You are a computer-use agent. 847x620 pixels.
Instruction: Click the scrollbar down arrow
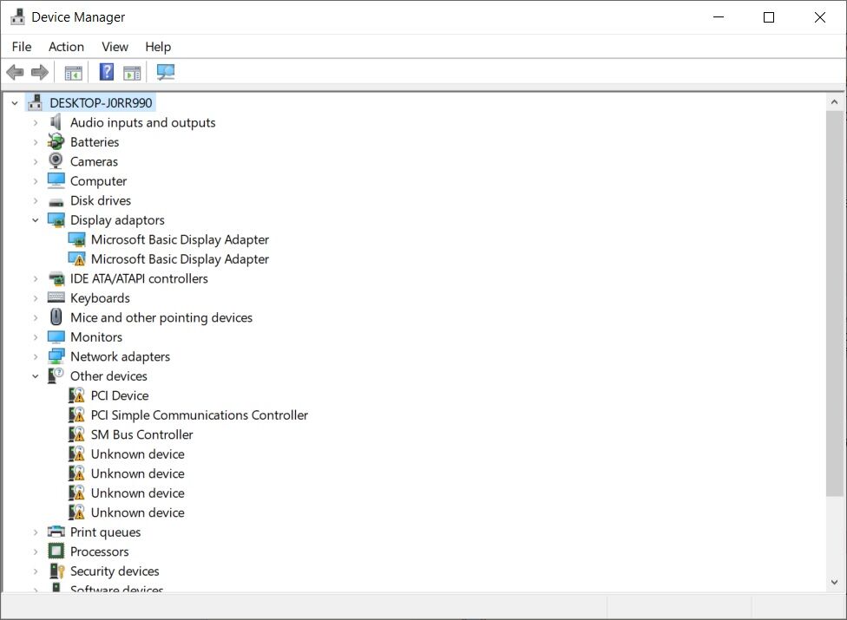click(835, 582)
